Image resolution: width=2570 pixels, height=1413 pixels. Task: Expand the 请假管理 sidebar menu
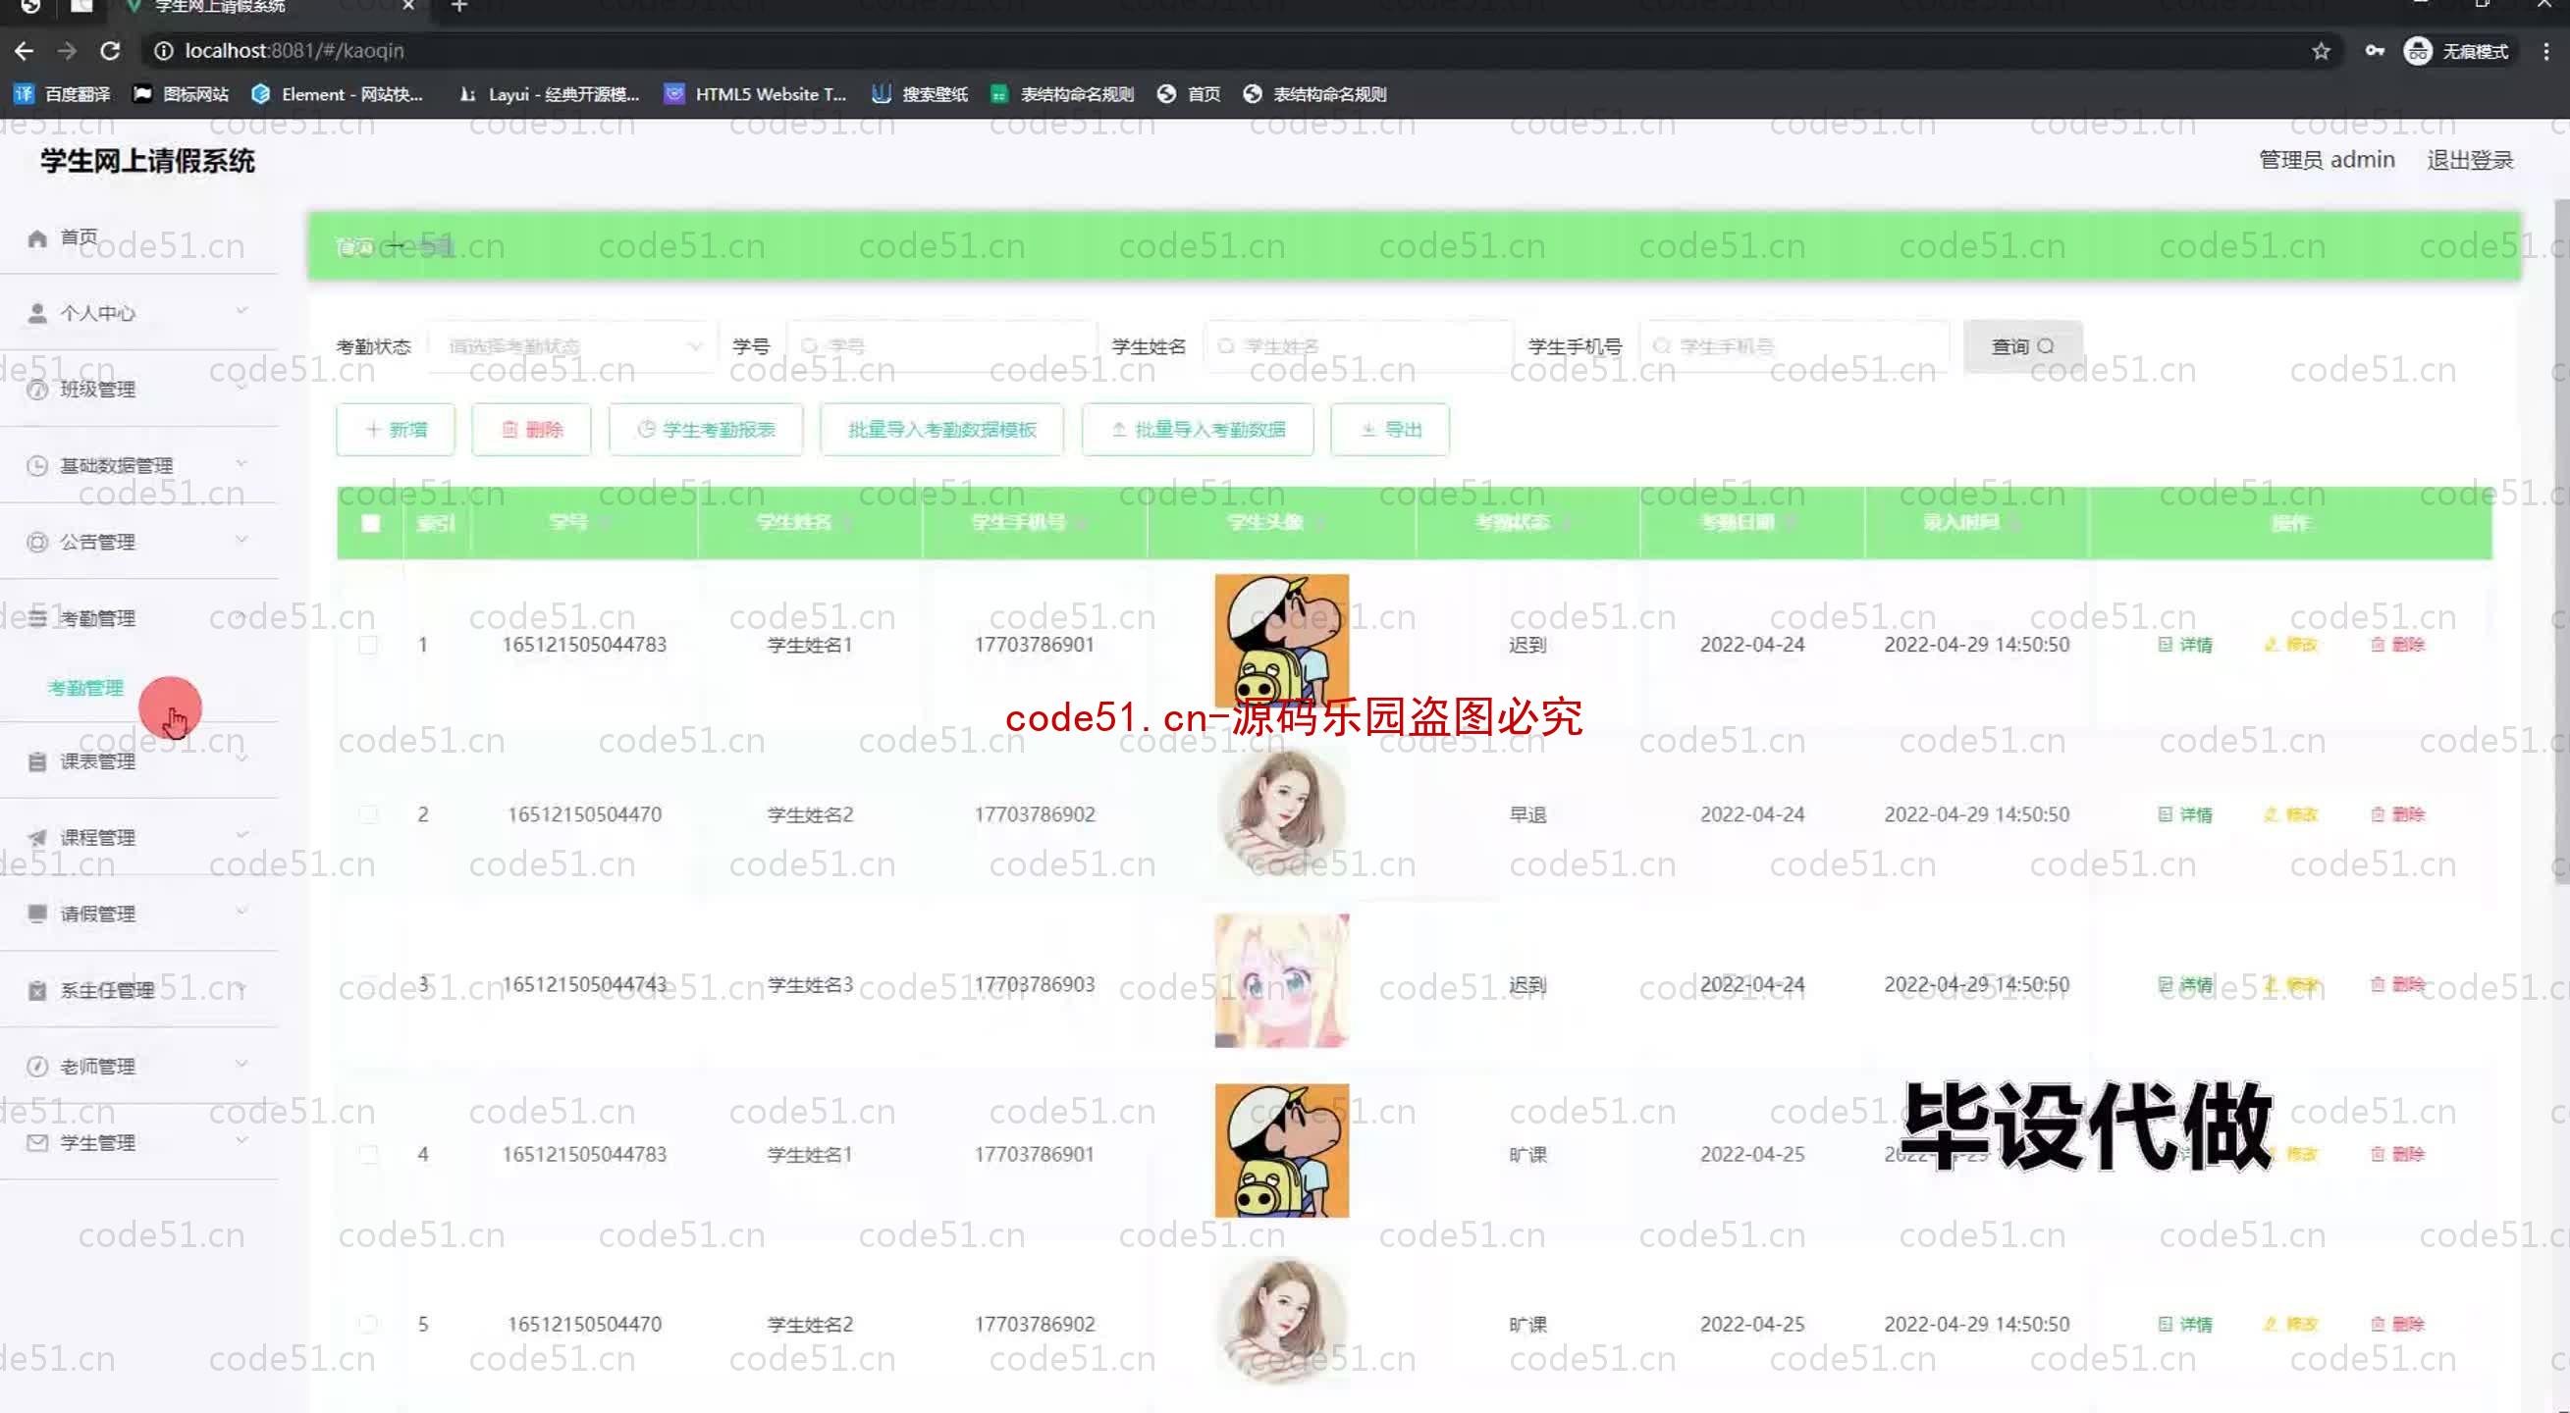pos(139,914)
